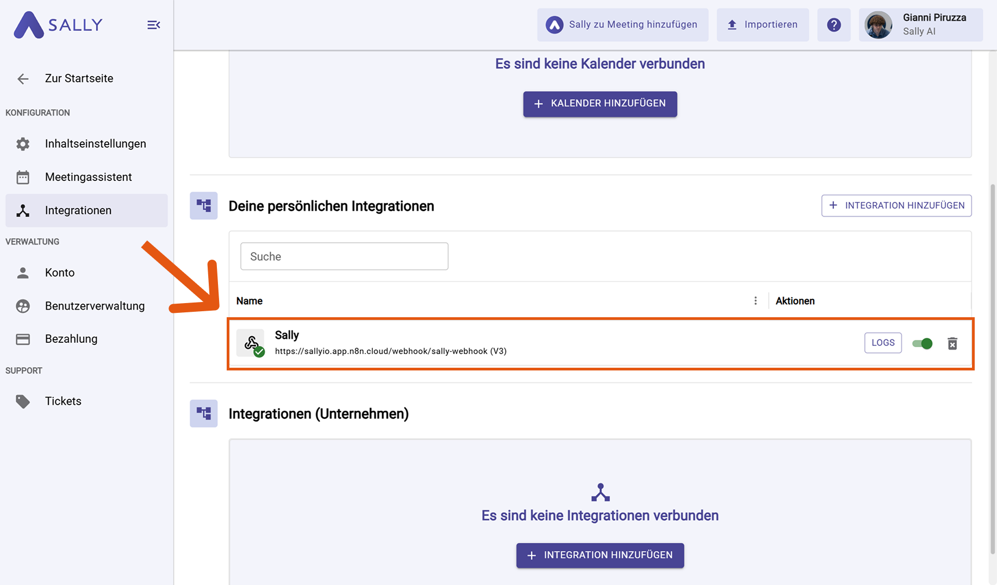The height and width of the screenshot is (585, 997).
Task: Click the Meetingassistent calendar icon
Action: point(23,177)
